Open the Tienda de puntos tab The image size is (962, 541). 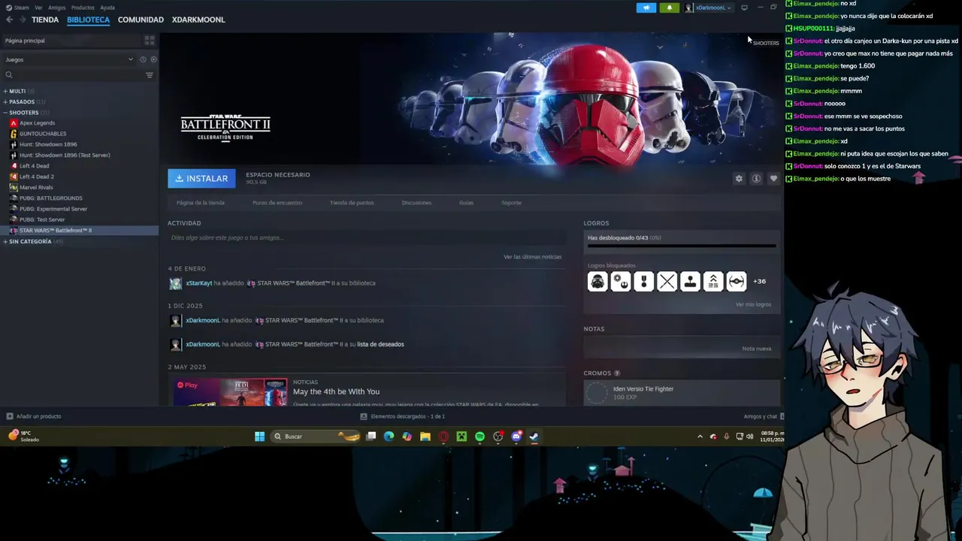point(352,203)
